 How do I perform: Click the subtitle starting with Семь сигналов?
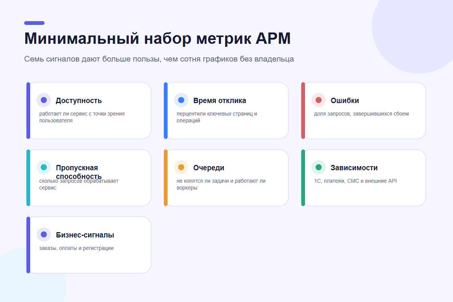pyautogui.click(x=159, y=59)
